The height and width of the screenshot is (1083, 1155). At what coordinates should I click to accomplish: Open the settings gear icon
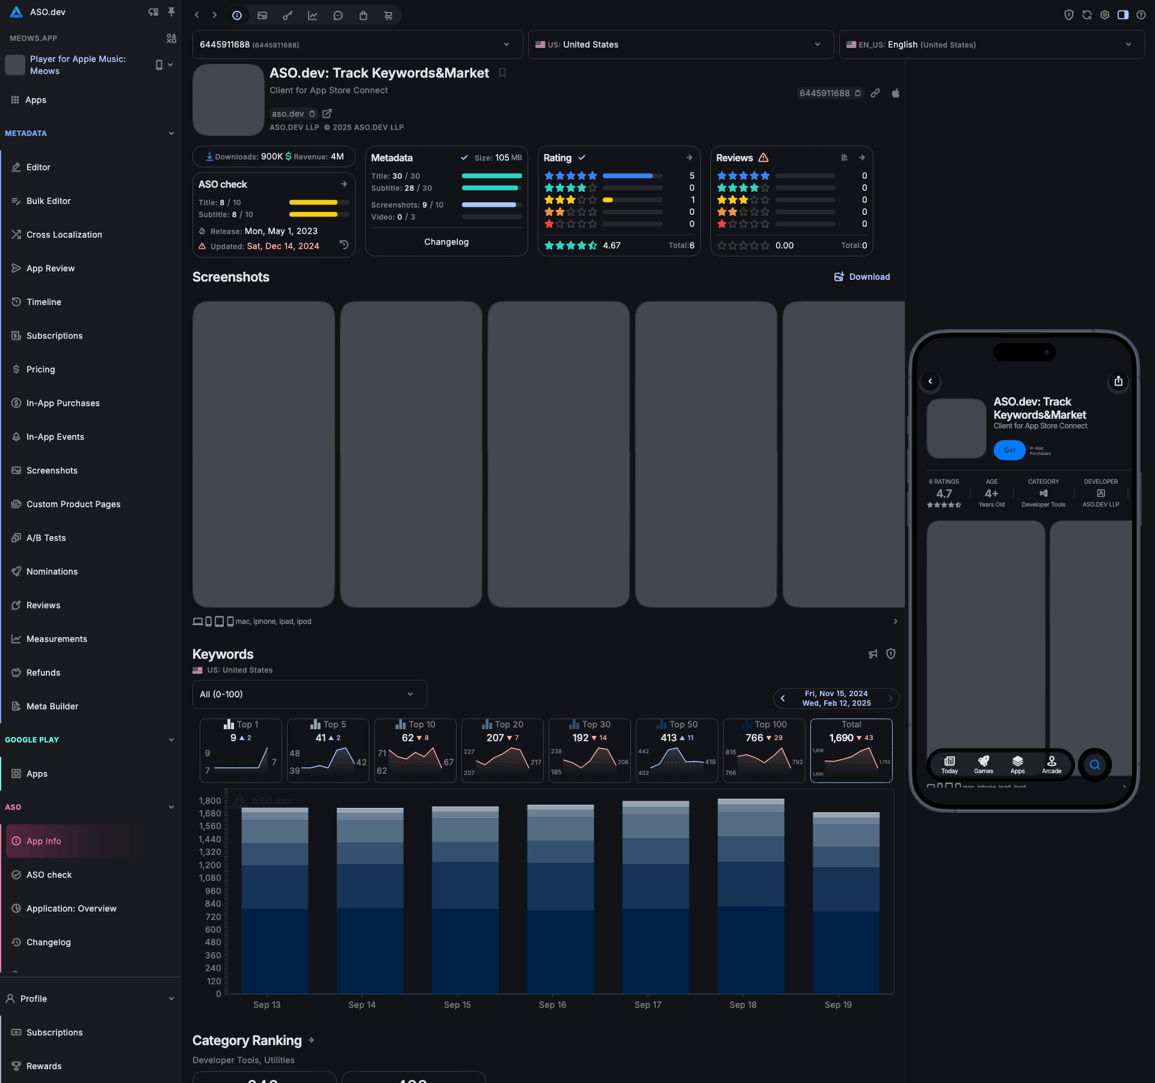coord(1105,15)
